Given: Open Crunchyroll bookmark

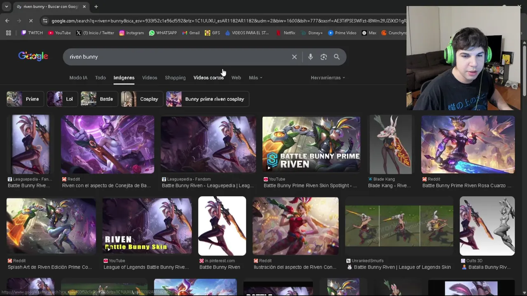Looking at the screenshot, I should [394, 33].
